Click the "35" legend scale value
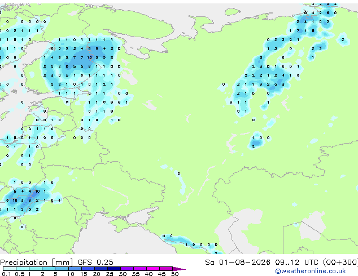The height and width of the screenshot is (276, 358). 136,274
